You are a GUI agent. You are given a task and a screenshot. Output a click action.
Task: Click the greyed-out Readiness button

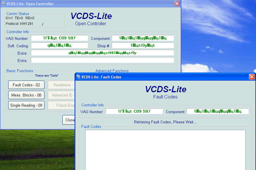61,85
